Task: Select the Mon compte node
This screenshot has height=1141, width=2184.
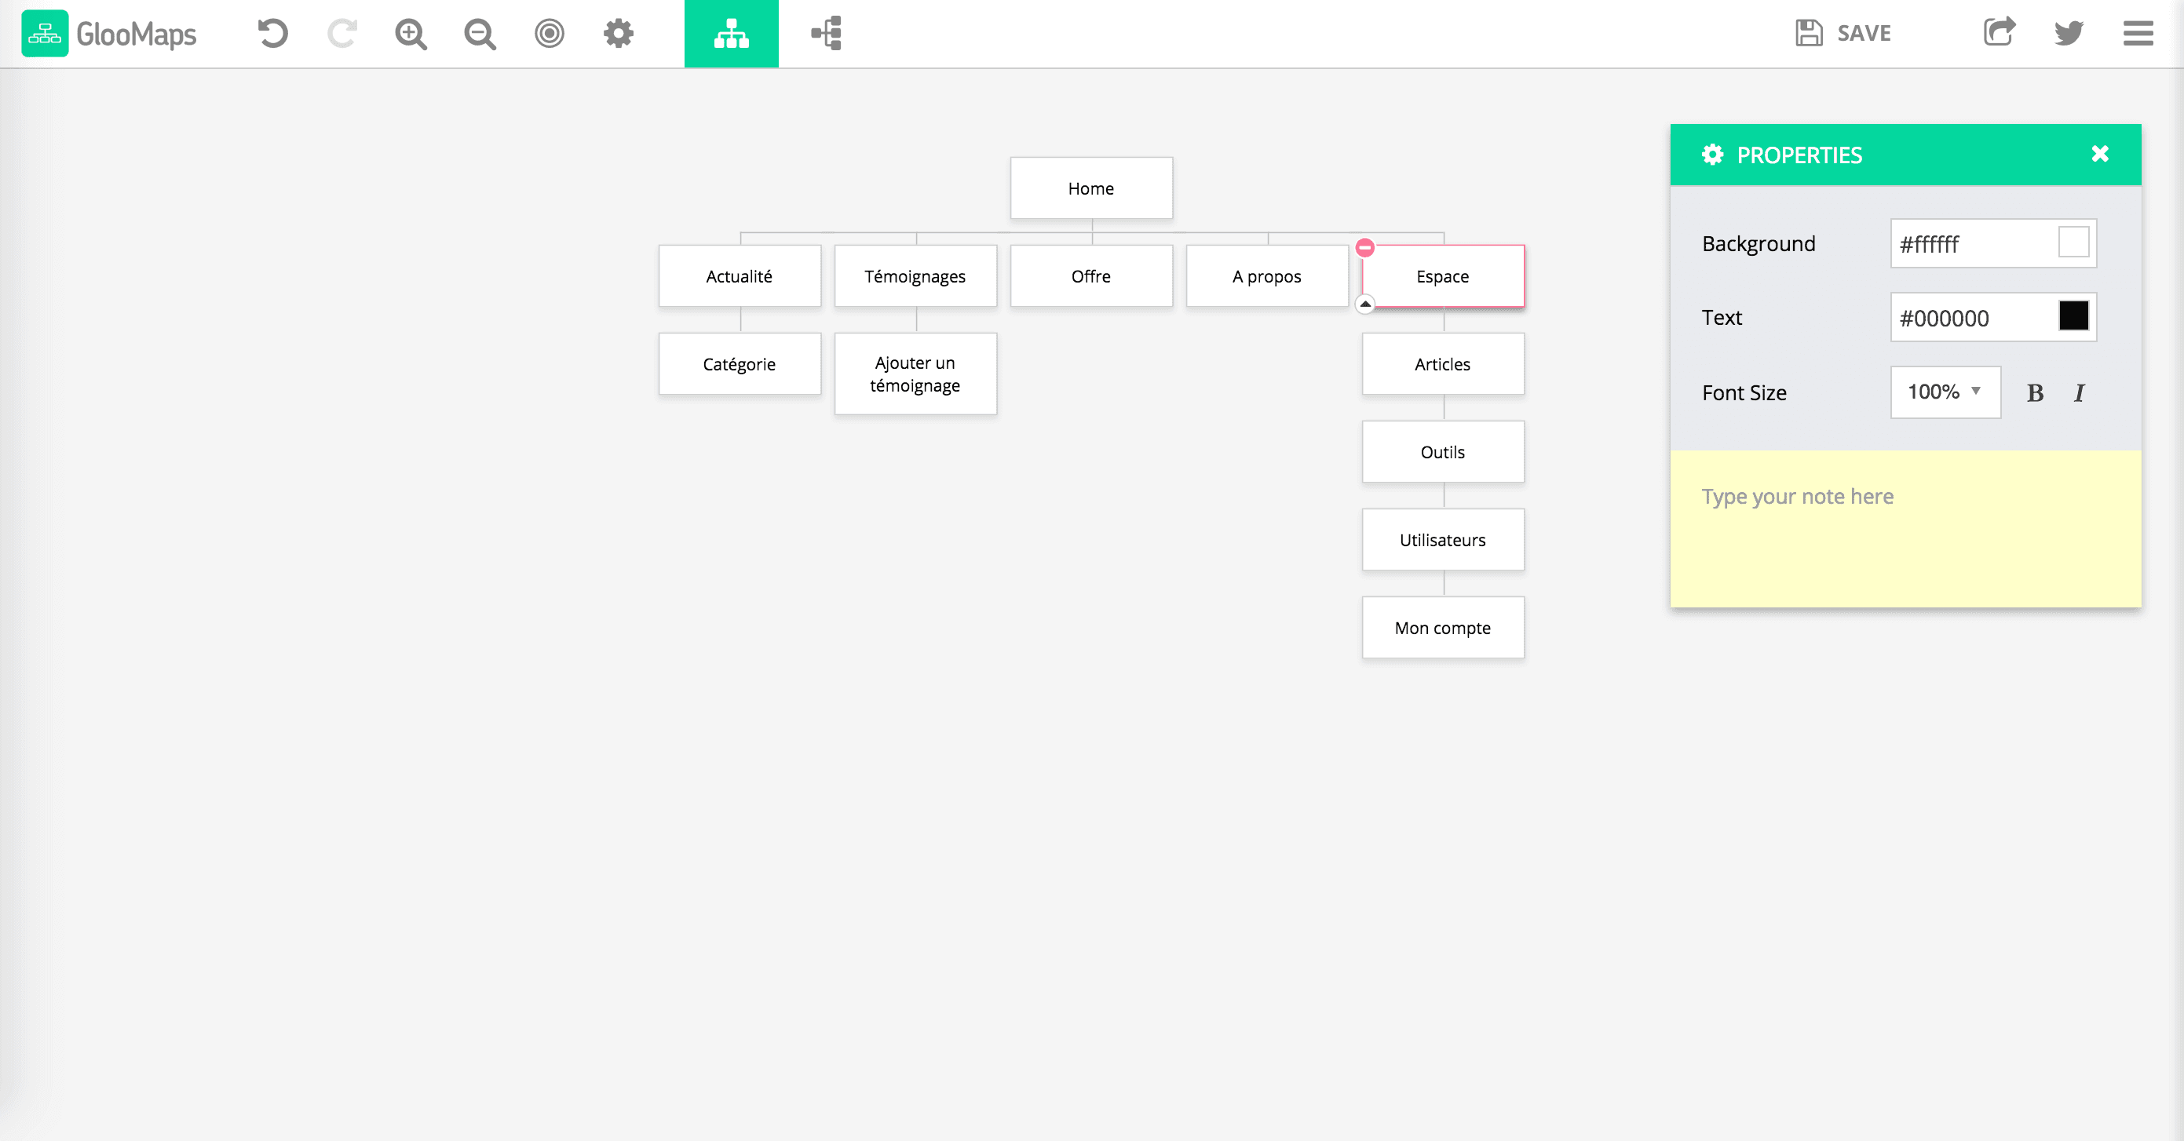Action: (x=1443, y=628)
